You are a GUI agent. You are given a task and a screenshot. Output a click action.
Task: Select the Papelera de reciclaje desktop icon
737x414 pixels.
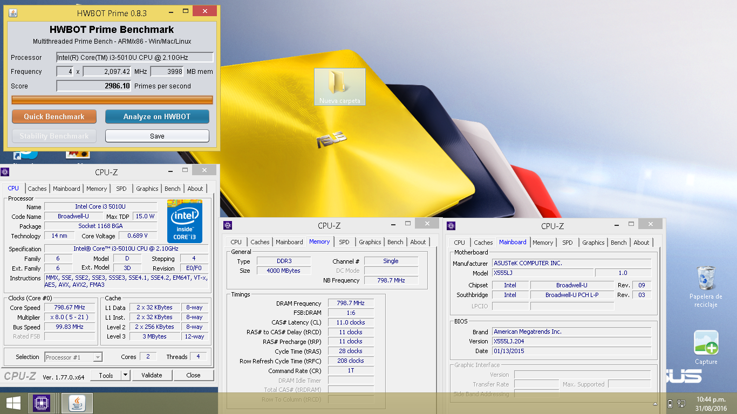point(706,287)
